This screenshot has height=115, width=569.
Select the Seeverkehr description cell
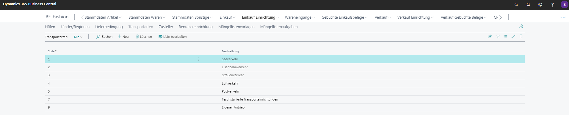click(x=230, y=59)
